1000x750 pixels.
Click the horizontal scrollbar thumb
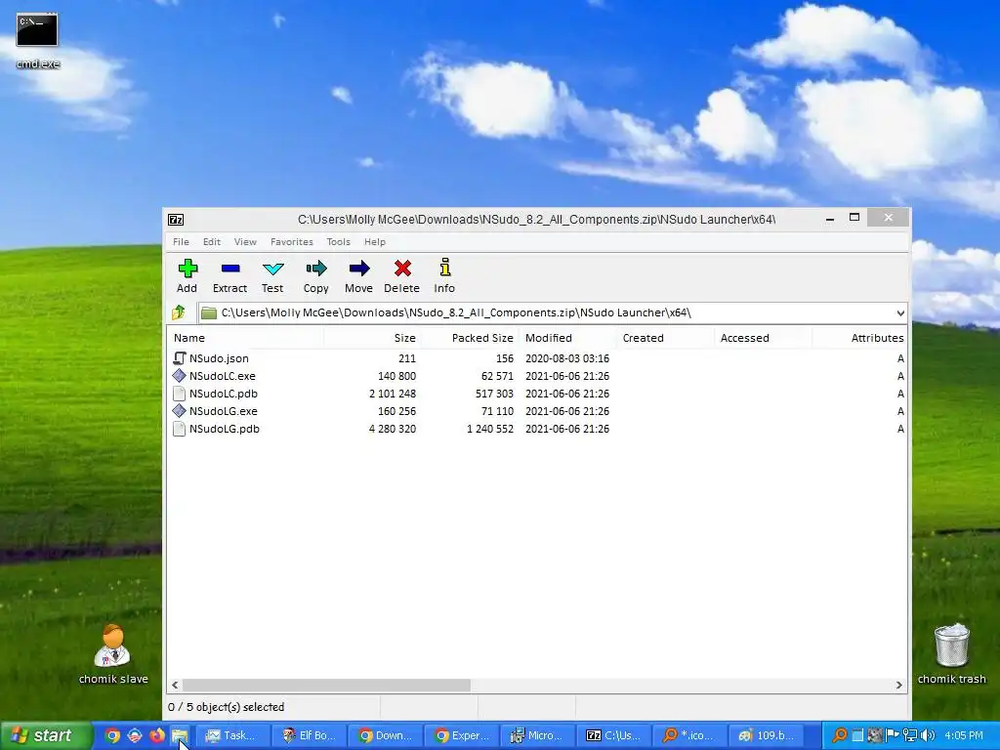point(326,685)
